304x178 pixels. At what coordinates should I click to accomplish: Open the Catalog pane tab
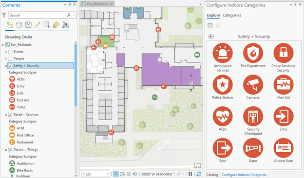[x=212, y=175]
